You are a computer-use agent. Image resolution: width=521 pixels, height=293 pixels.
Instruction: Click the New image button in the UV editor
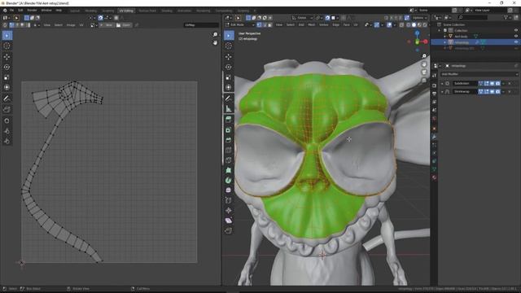tap(107, 25)
